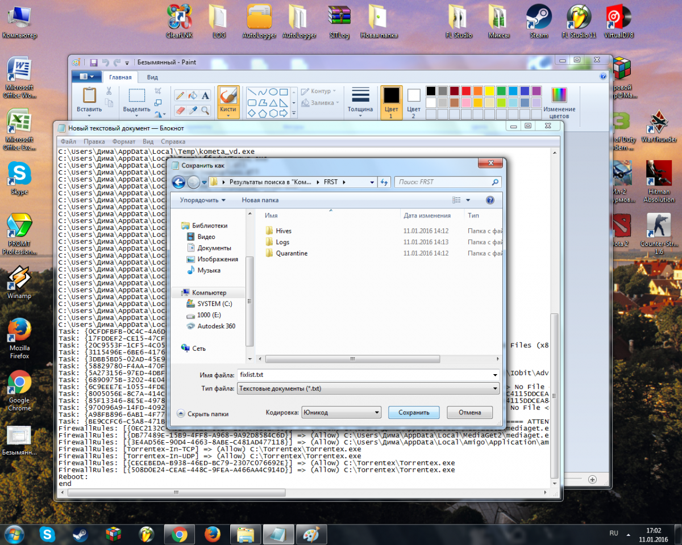Screen dimensions: 682x545
Task: Expand the Кодировка encoding dropdown
Action: pyautogui.click(x=340, y=413)
